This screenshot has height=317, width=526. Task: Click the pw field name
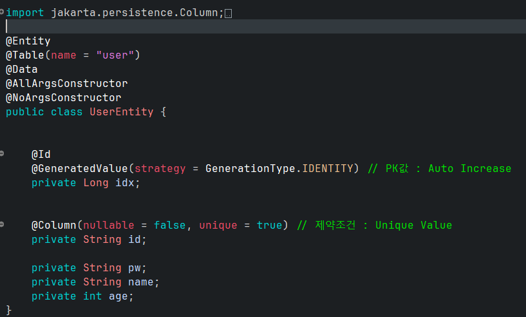pos(135,268)
